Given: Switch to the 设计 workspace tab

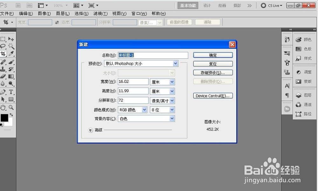Looking at the screenshot, I should coord(207,5).
